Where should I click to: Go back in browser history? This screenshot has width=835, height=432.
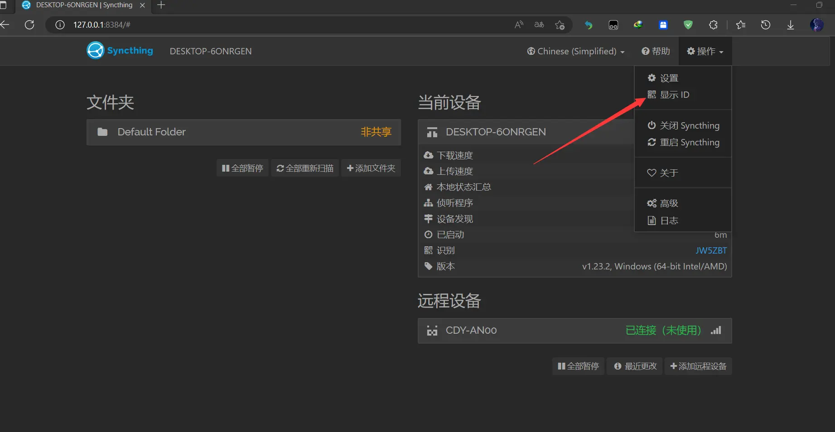5,25
